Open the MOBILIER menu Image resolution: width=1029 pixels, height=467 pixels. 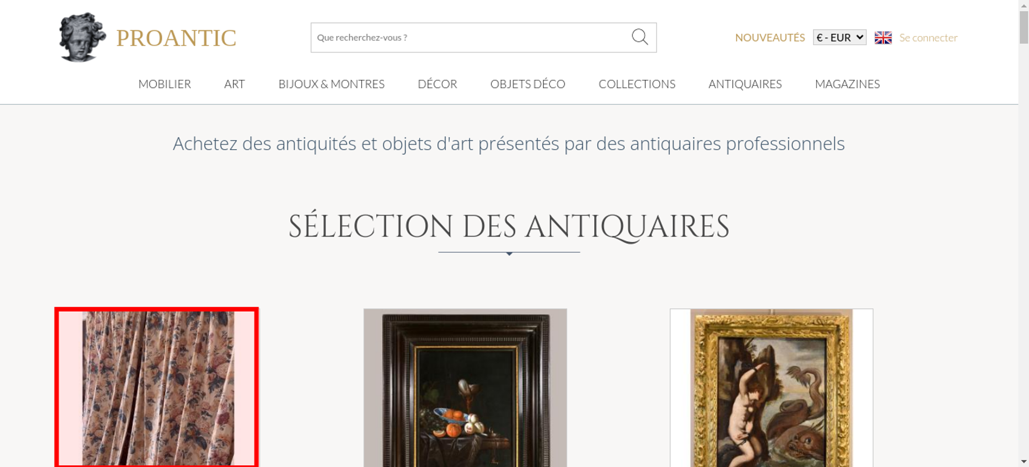(165, 84)
